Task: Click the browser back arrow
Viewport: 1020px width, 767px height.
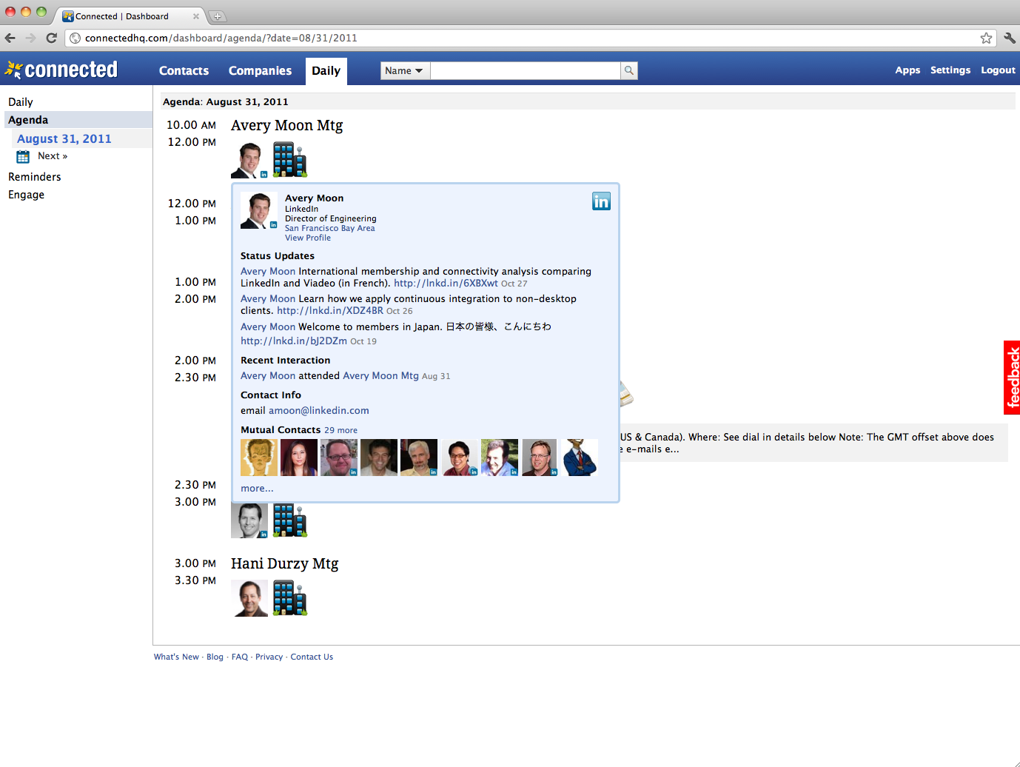Action: 10,38
